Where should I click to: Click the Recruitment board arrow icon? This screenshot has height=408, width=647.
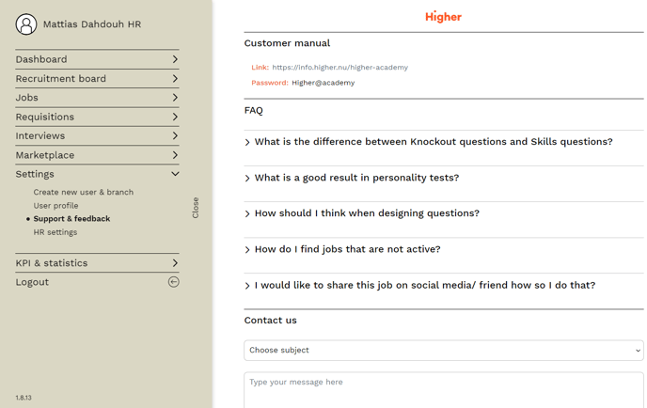point(175,79)
